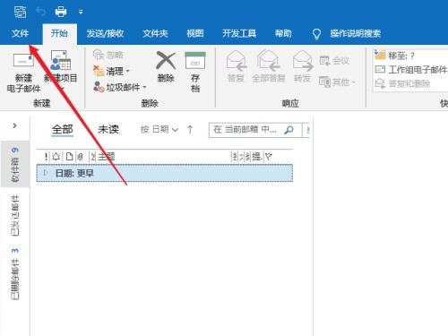
Task: Switch to the 开始 ribbon tab
Action: pos(59,33)
